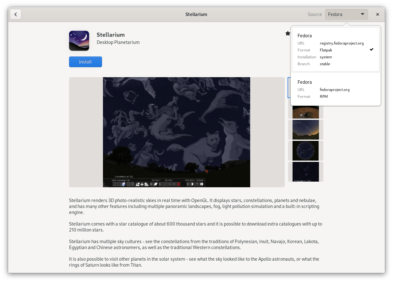This screenshot has height=282, width=393.
Task: Close the Software window
Action: click(378, 14)
